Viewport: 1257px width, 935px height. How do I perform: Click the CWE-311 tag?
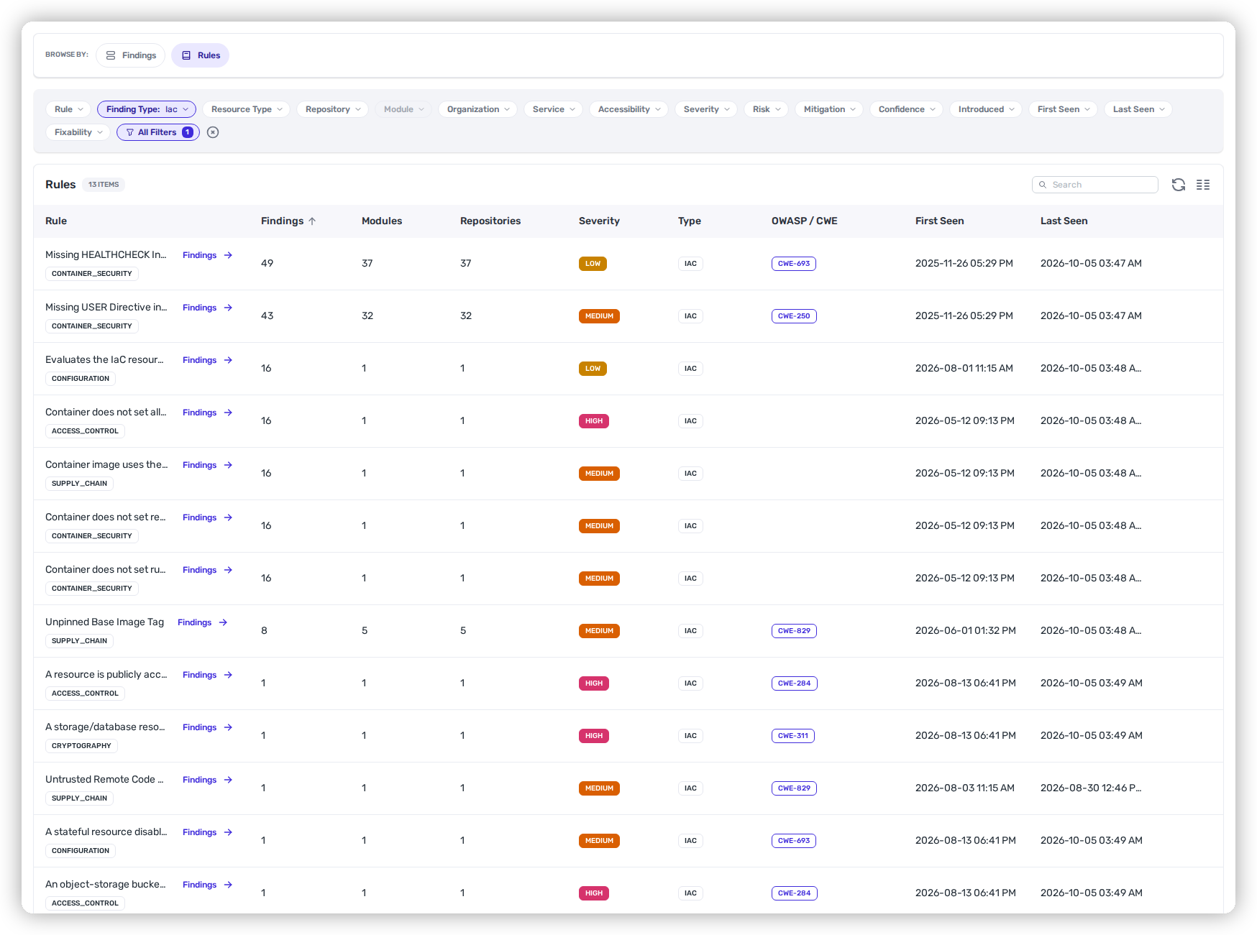[x=793, y=736]
